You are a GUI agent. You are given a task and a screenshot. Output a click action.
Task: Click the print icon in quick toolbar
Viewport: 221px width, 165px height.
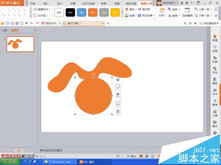(17, 23)
